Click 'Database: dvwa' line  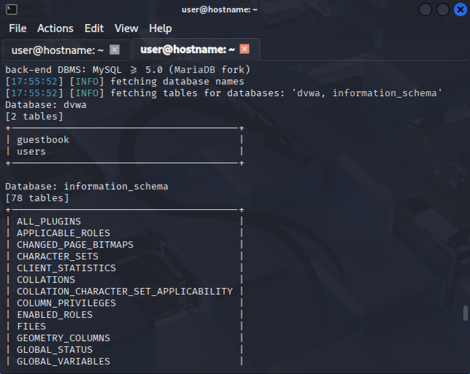[46, 105]
